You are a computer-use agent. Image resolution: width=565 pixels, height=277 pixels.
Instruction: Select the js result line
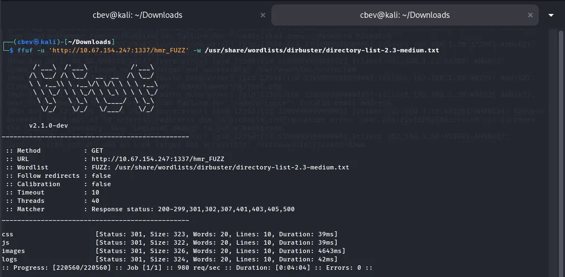click(169, 242)
